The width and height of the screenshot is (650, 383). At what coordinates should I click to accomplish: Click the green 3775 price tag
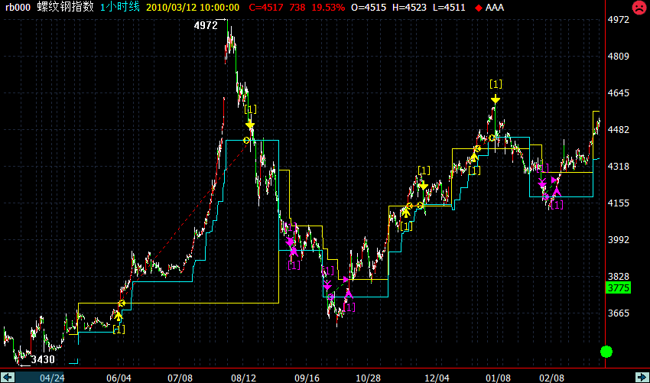pos(616,288)
